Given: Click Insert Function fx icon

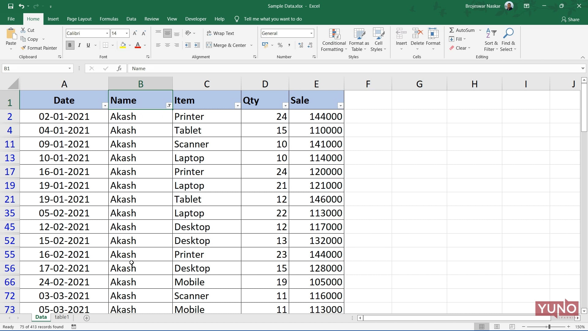Looking at the screenshot, I should point(119,68).
